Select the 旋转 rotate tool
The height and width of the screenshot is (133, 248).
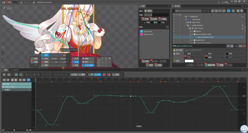(45, 55)
